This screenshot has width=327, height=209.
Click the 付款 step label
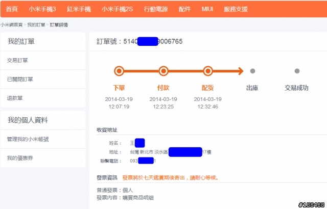click(163, 88)
